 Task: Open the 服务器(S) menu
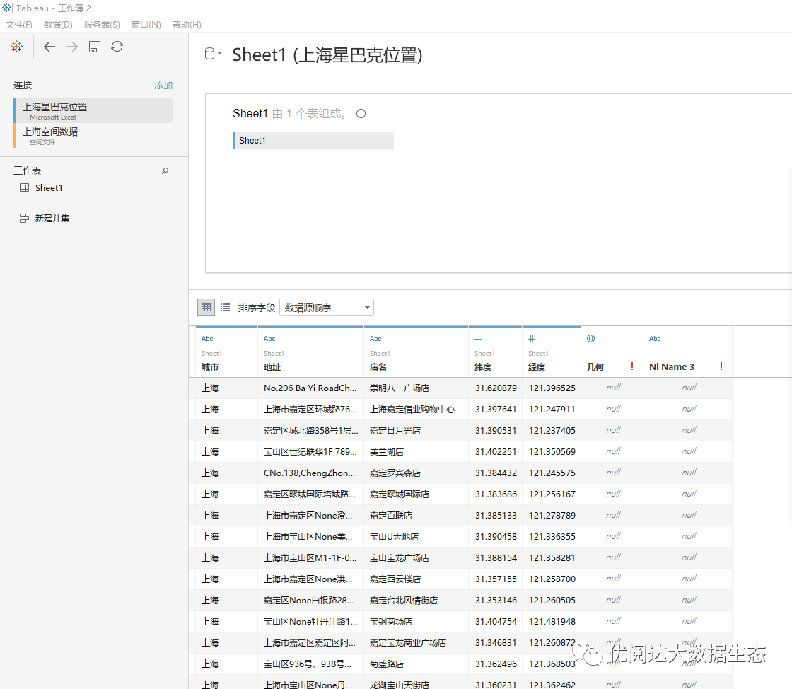(102, 24)
